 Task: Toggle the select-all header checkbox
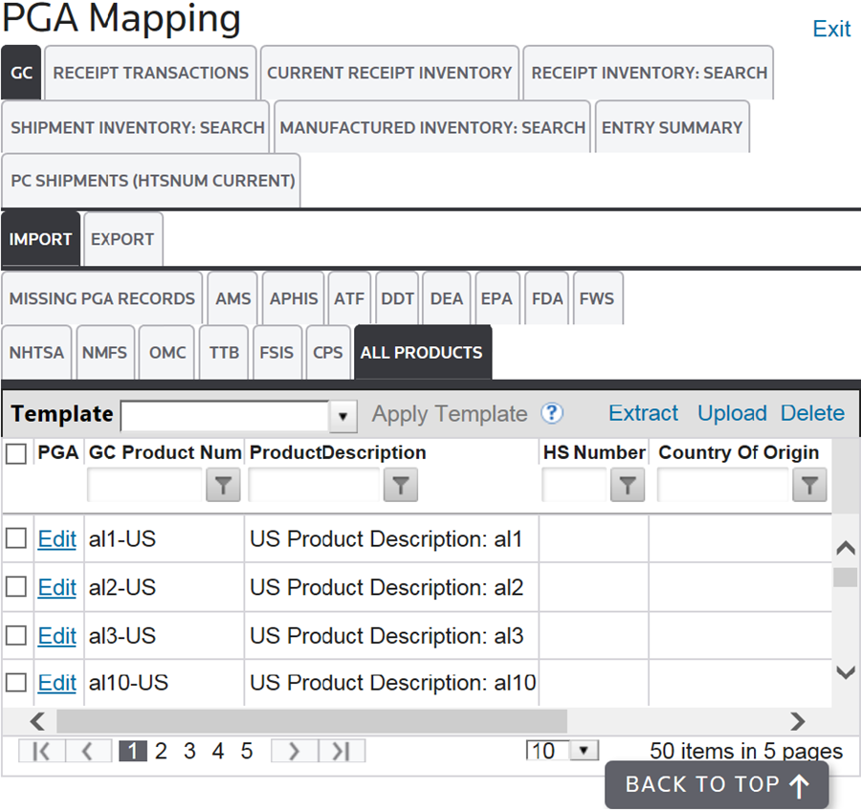[x=16, y=454]
